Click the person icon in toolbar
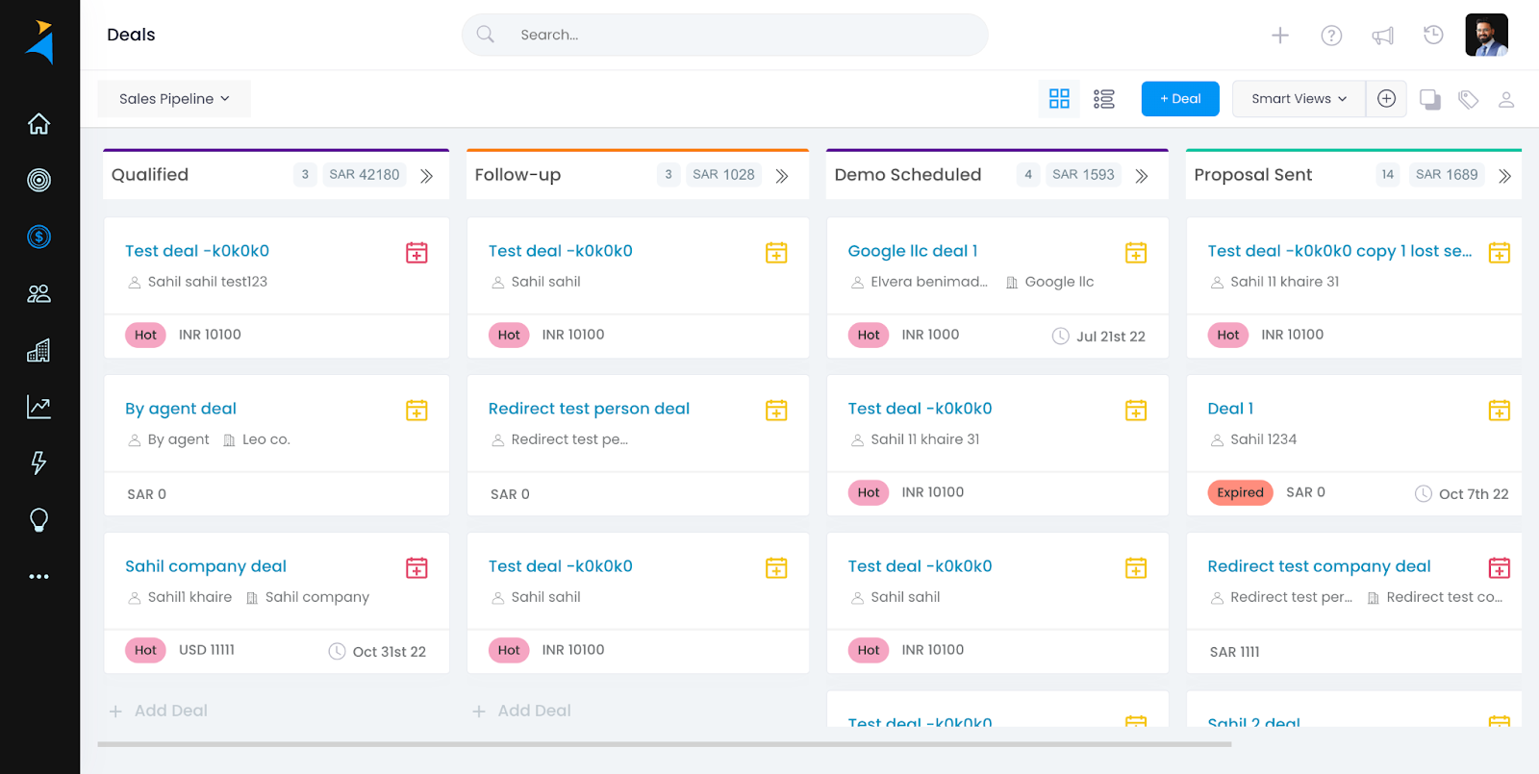This screenshot has width=1539, height=774. (1506, 99)
